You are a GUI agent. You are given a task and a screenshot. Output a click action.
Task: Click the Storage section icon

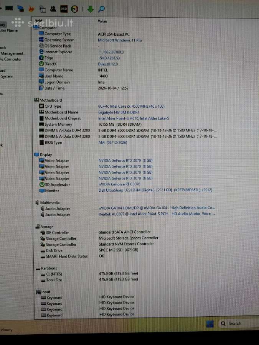pos(38,227)
